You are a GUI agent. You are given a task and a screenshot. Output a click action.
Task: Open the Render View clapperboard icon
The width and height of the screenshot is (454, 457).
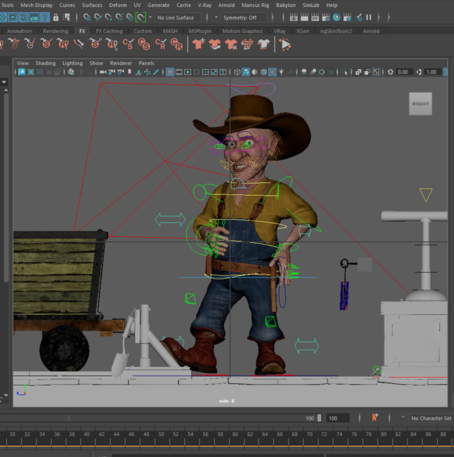click(294, 18)
